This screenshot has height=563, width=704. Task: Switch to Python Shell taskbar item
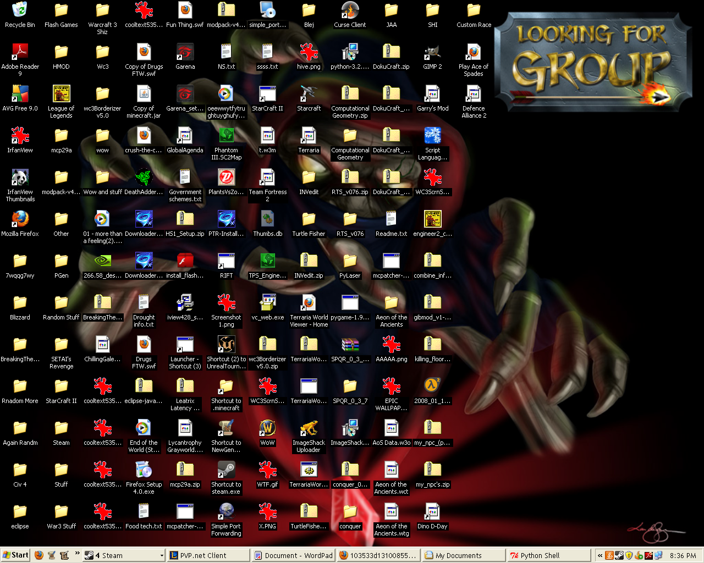[x=548, y=555]
